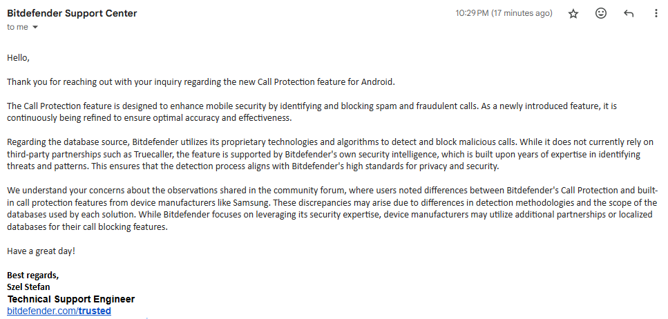Open the three-dot More options menu
668x319 pixels.
[x=656, y=14]
